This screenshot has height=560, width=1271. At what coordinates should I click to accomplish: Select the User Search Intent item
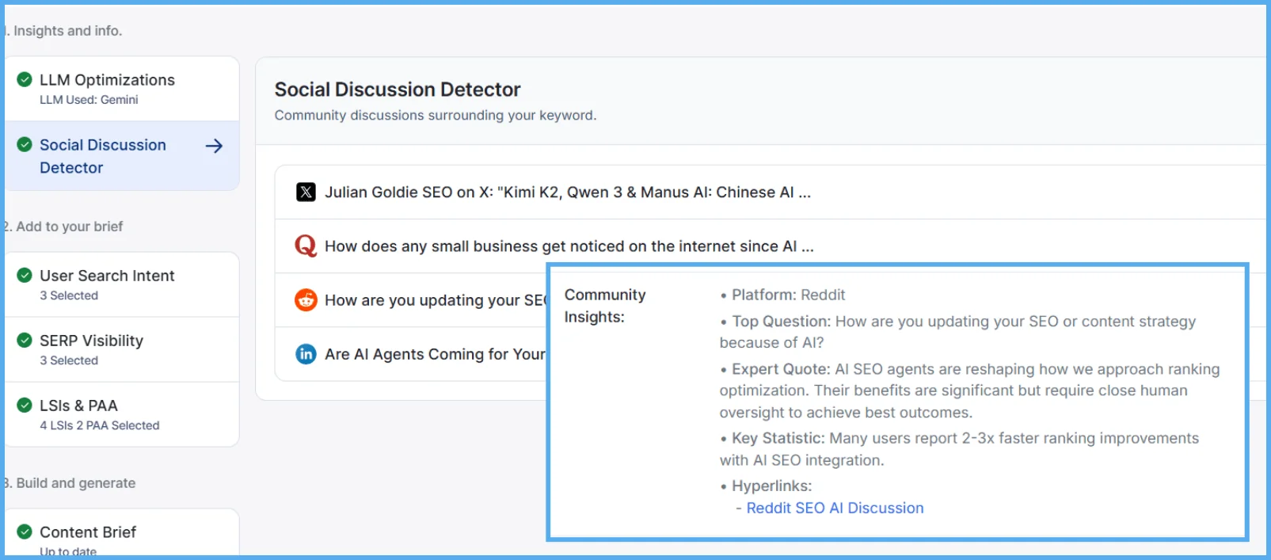pyautogui.click(x=107, y=276)
